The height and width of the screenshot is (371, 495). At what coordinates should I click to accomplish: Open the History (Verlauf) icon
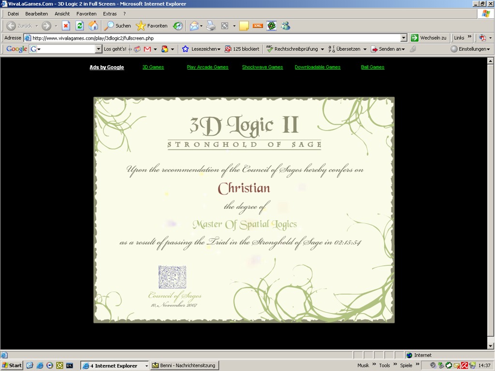tap(178, 26)
